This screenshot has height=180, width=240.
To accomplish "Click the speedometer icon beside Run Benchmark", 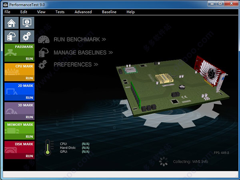I will [x=44, y=40].
